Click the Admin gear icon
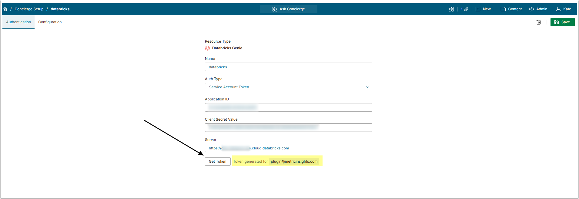The image size is (579, 199). point(531,9)
